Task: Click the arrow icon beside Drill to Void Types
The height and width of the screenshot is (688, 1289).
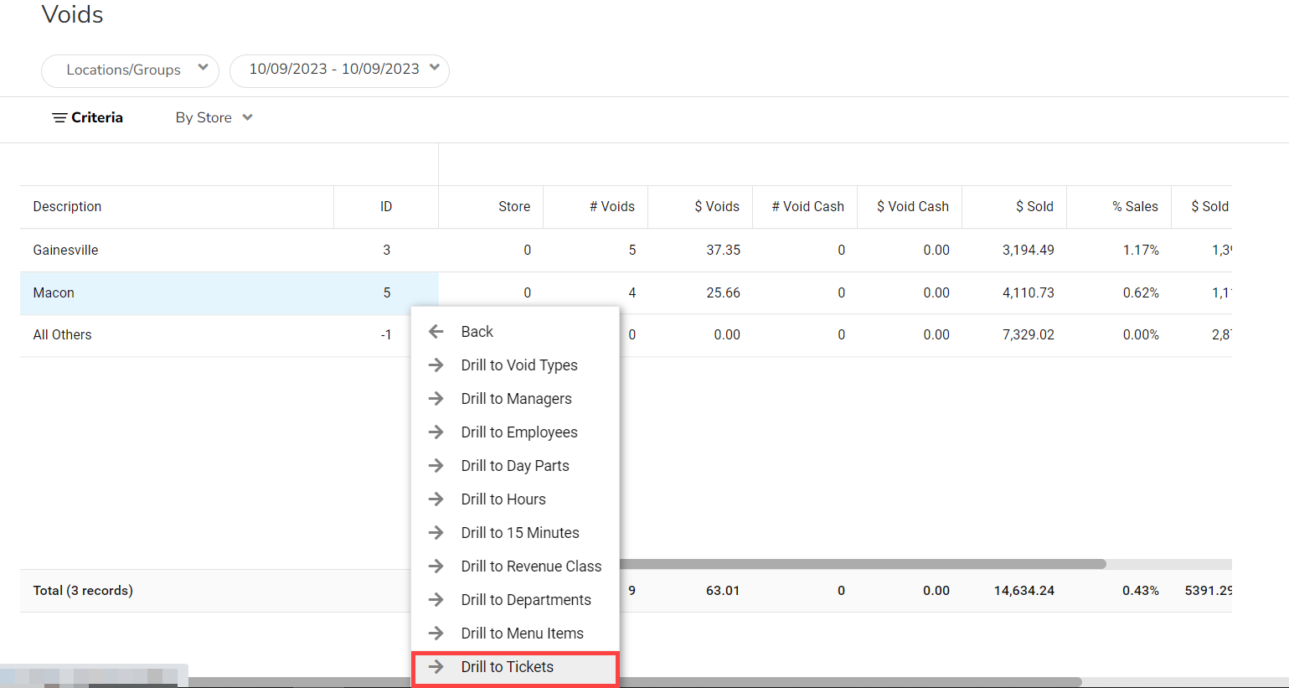Action: pyautogui.click(x=436, y=365)
